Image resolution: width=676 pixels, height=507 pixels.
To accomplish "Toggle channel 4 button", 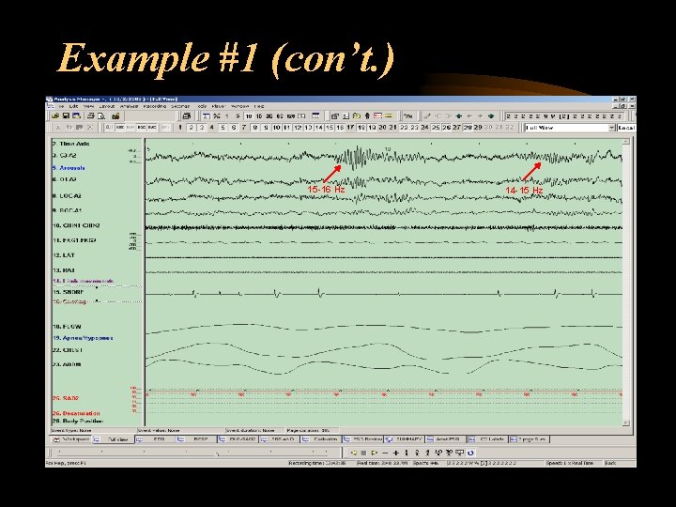I will 211,128.
